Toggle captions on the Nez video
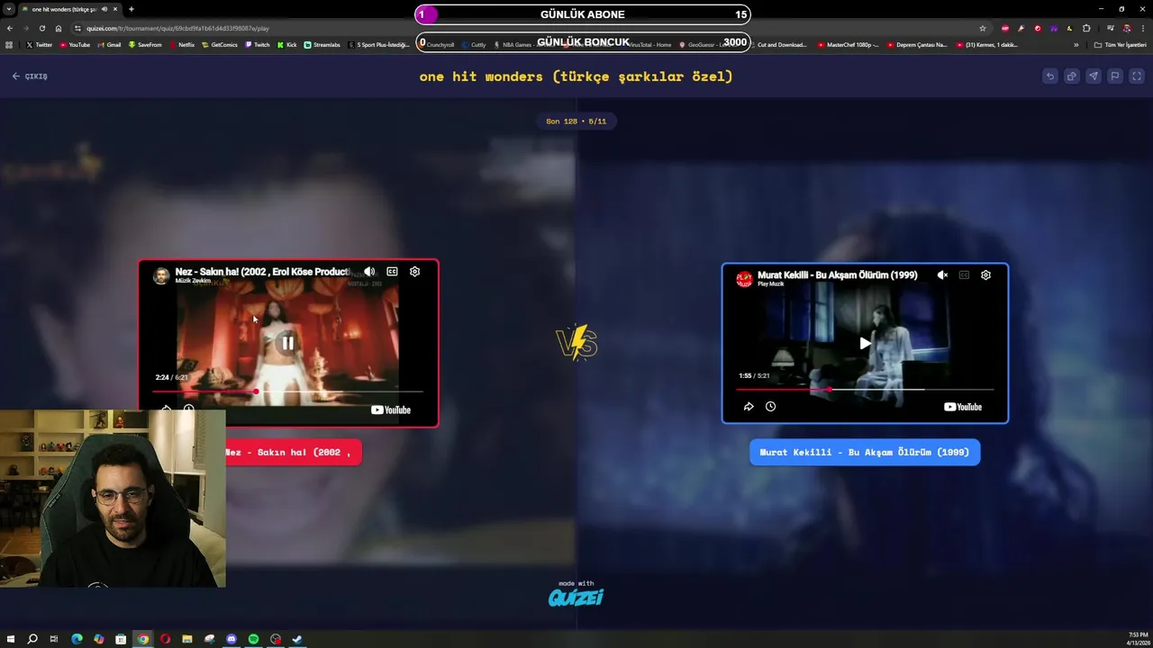1153x648 pixels. (x=392, y=271)
